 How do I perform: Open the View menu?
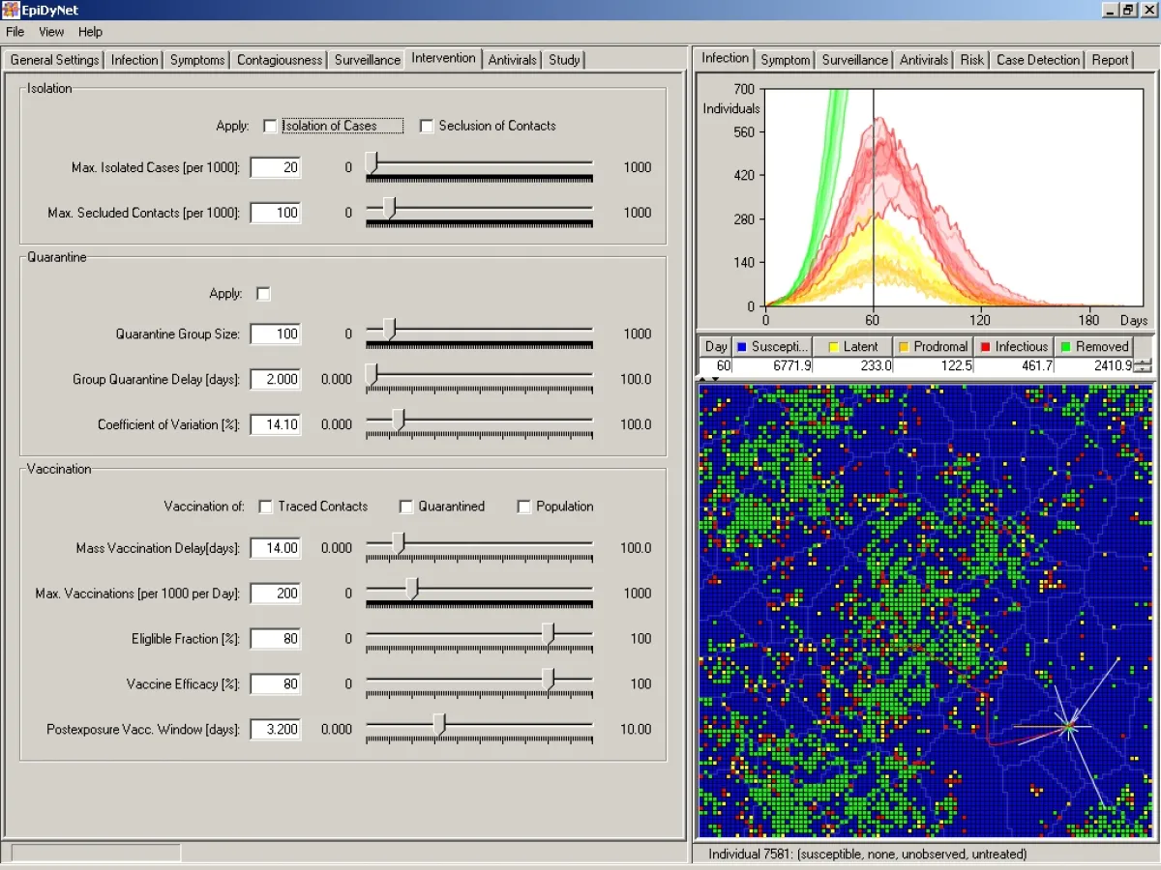51,32
